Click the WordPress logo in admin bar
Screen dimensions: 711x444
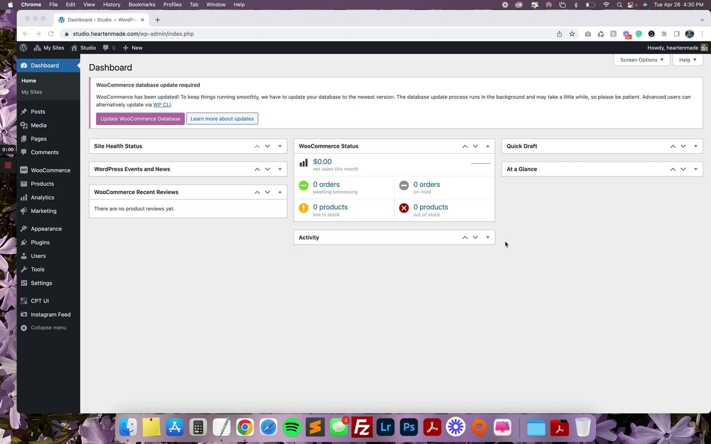(23, 48)
